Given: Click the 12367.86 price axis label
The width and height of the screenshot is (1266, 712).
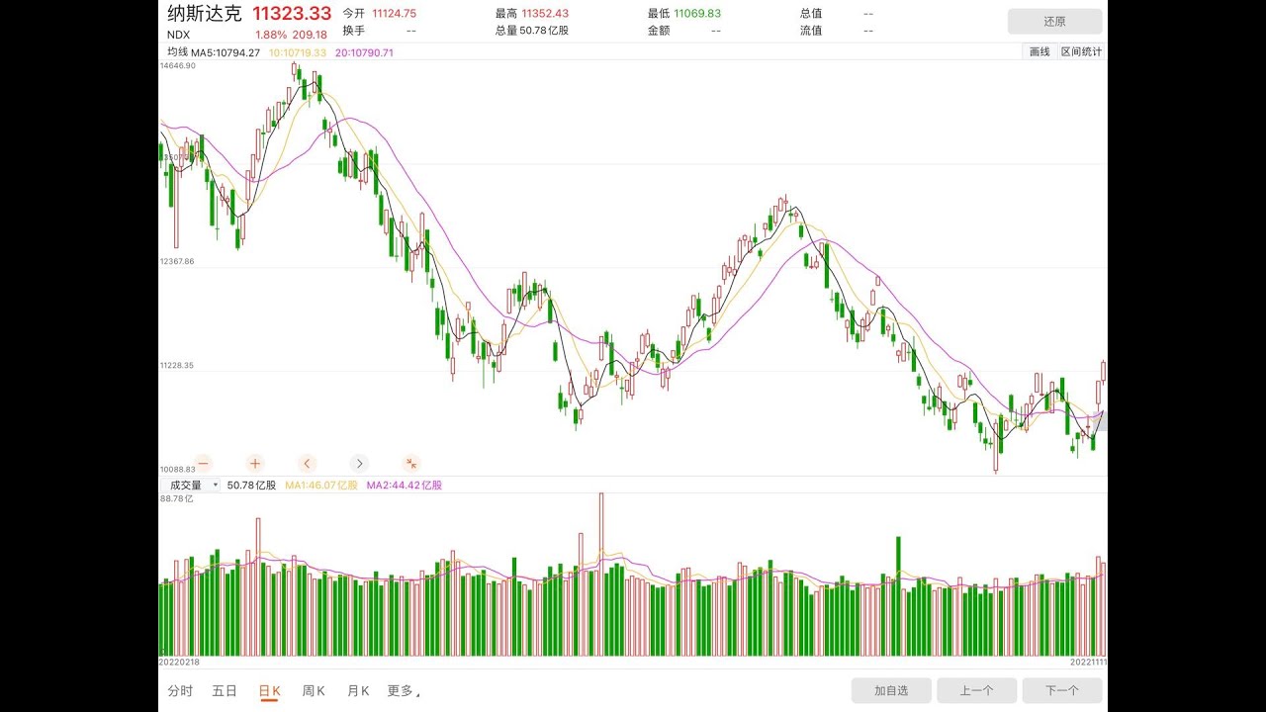Looking at the screenshot, I should (177, 261).
